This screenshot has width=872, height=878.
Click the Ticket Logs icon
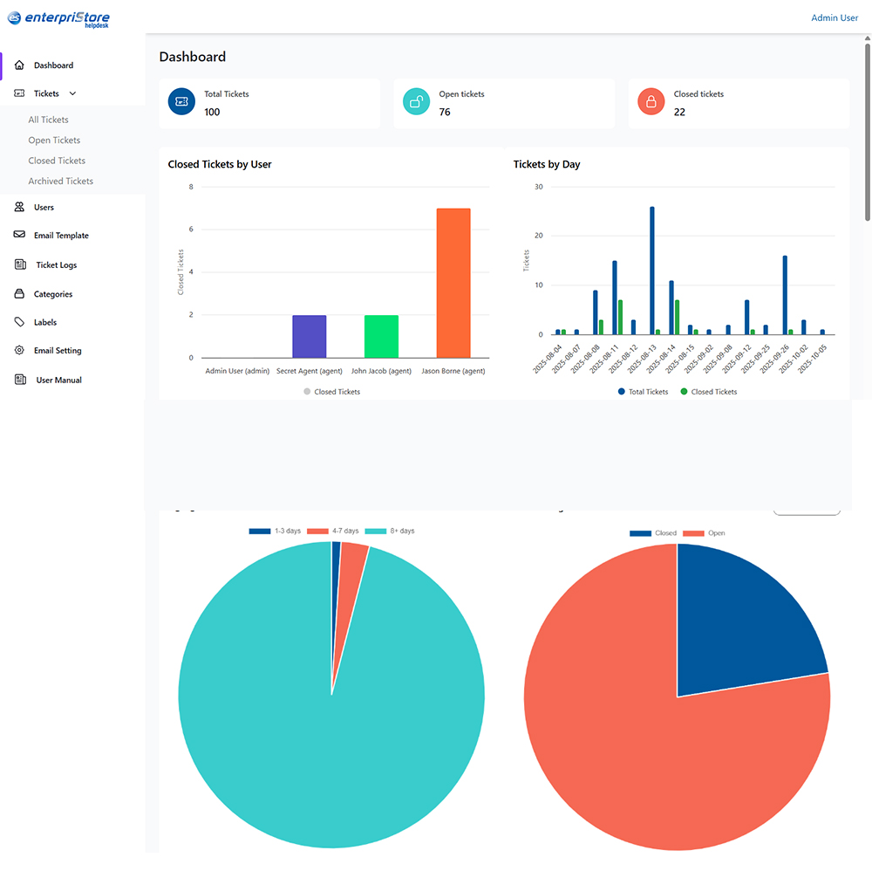point(20,265)
